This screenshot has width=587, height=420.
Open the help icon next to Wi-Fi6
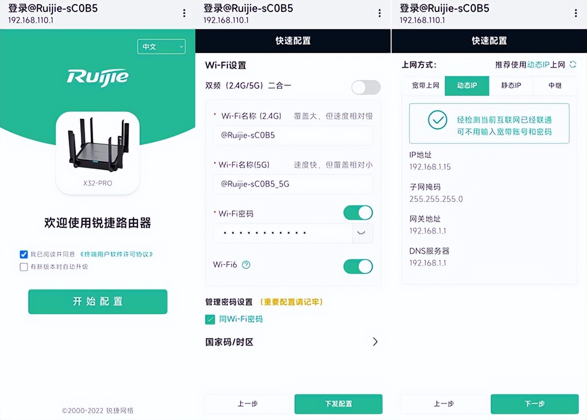tap(246, 264)
